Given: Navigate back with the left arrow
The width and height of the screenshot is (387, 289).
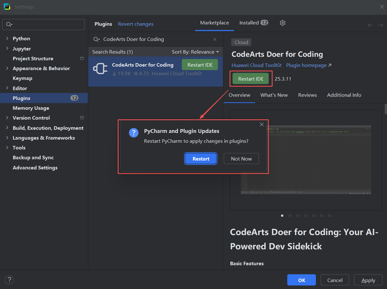Looking at the screenshot, I should coord(370,25).
